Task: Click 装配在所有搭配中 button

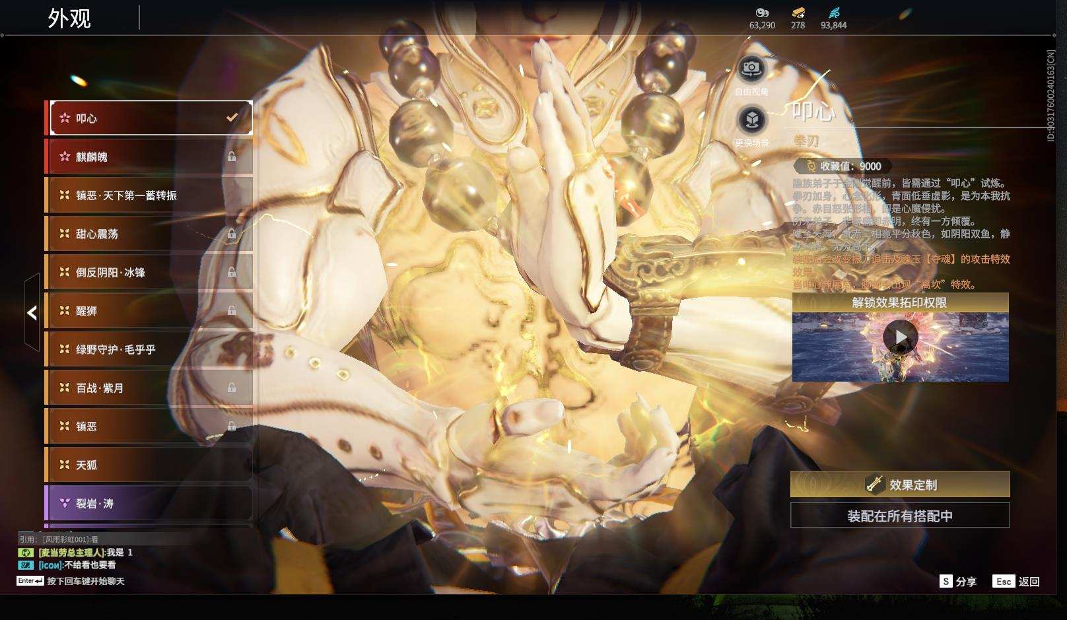Action: point(899,516)
